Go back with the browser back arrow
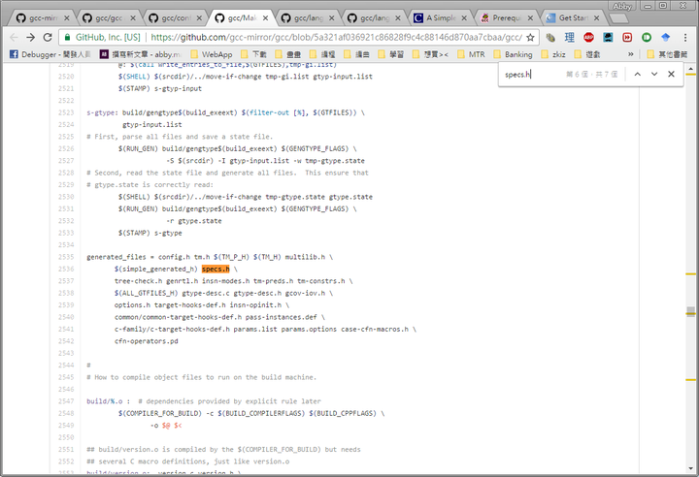 pos(14,38)
